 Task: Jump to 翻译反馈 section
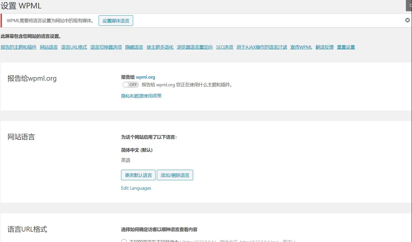(325, 47)
